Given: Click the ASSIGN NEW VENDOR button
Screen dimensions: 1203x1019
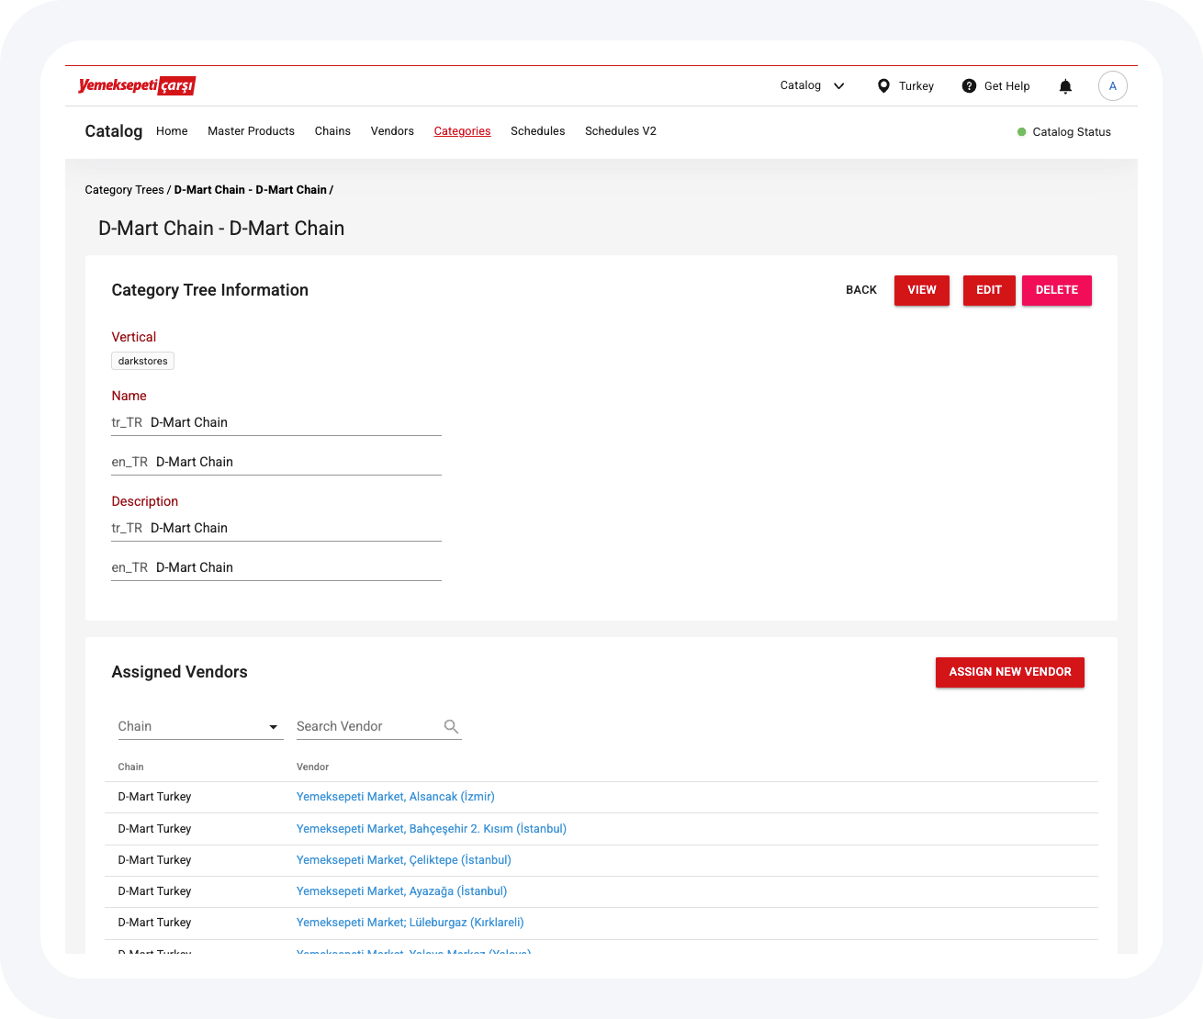Looking at the screenshot, I should pyautogui.click(x=1010, y=672).
